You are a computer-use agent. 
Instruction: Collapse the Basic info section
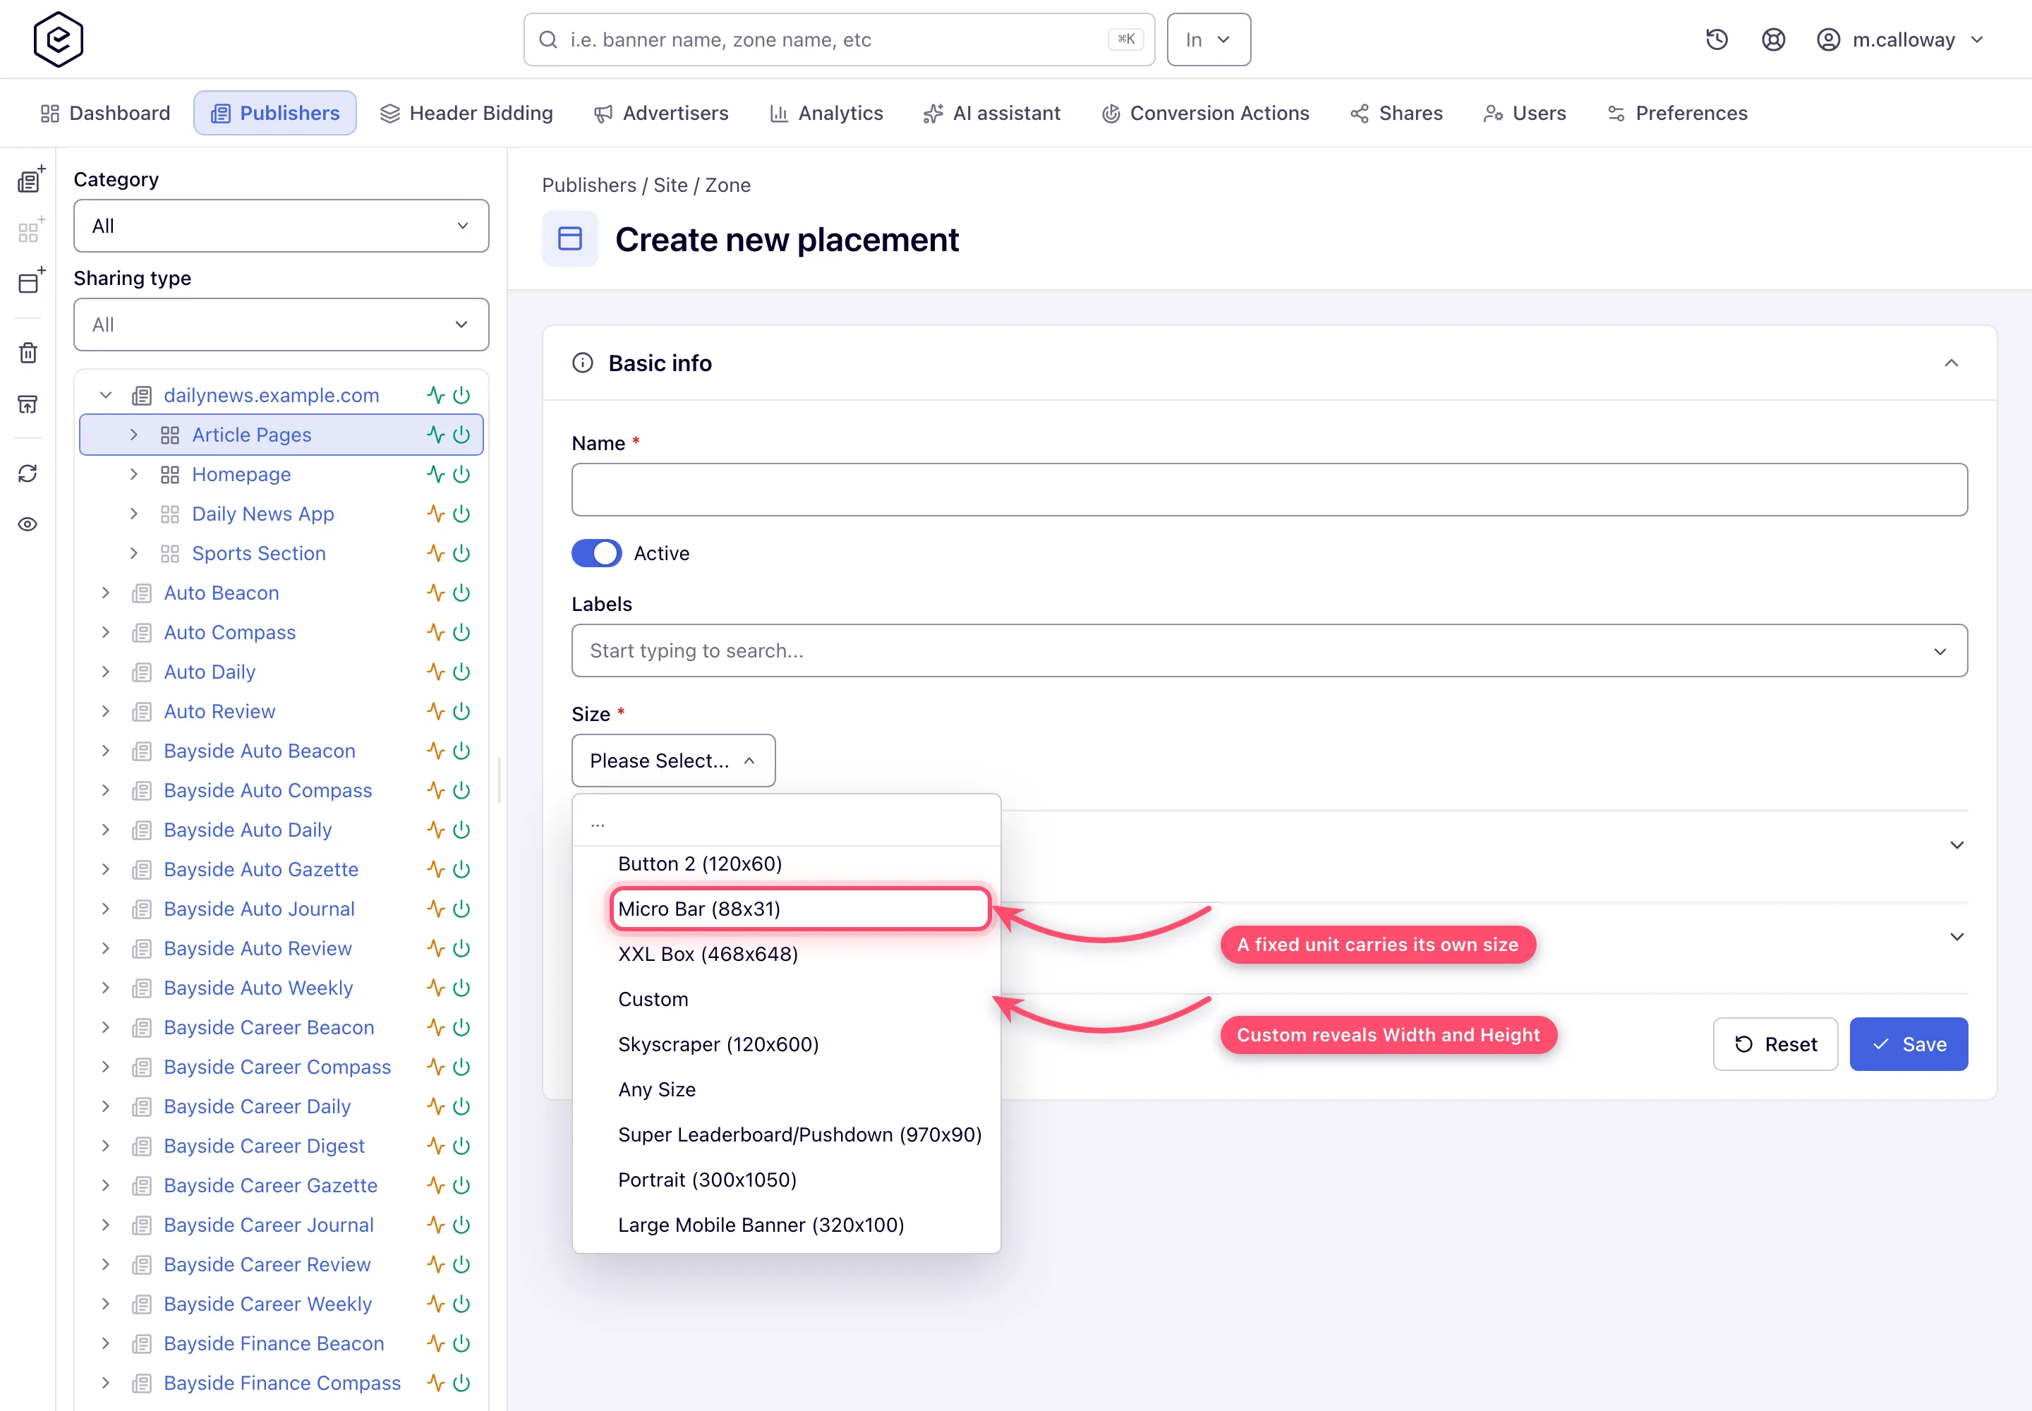pyautogui.click(x=1951, y=363)
